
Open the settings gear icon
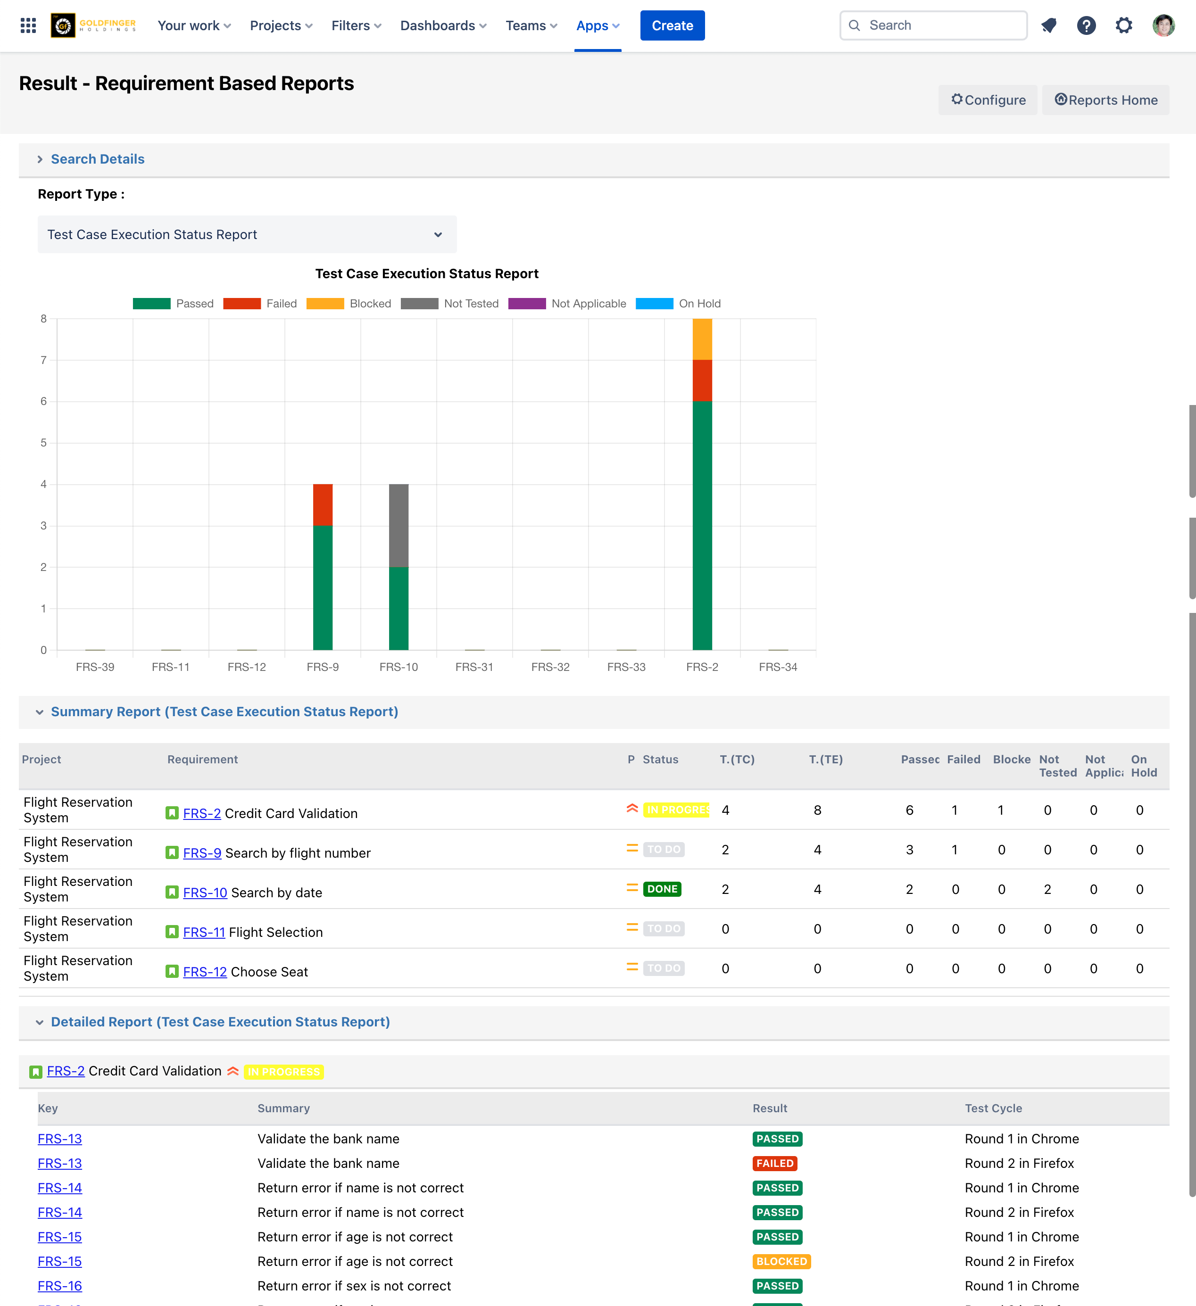click(1124, 25)
